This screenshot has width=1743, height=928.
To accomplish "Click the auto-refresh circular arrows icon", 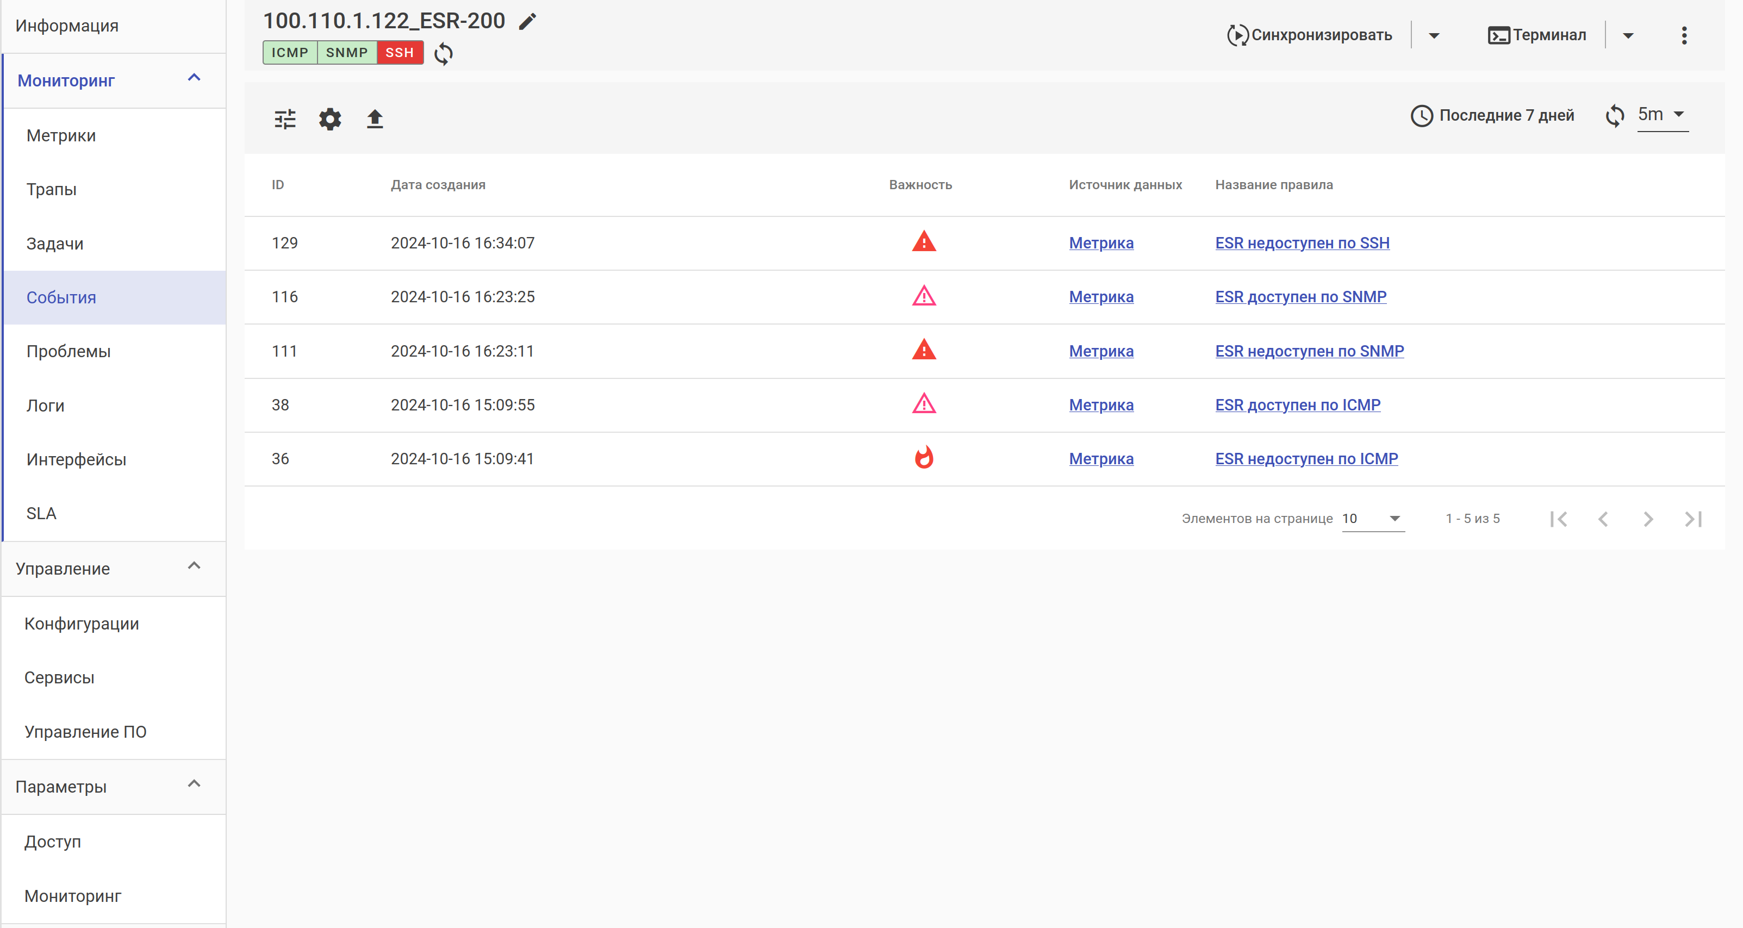I will point(1615,115).
